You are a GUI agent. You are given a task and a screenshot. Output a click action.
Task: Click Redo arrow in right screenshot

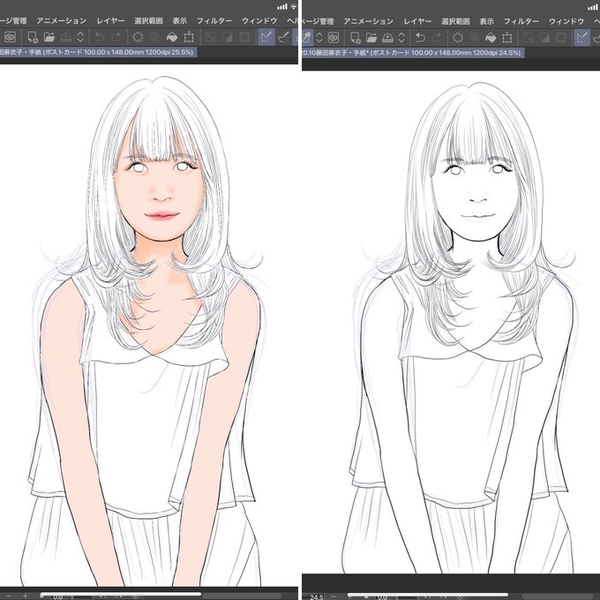pos(437,37)
